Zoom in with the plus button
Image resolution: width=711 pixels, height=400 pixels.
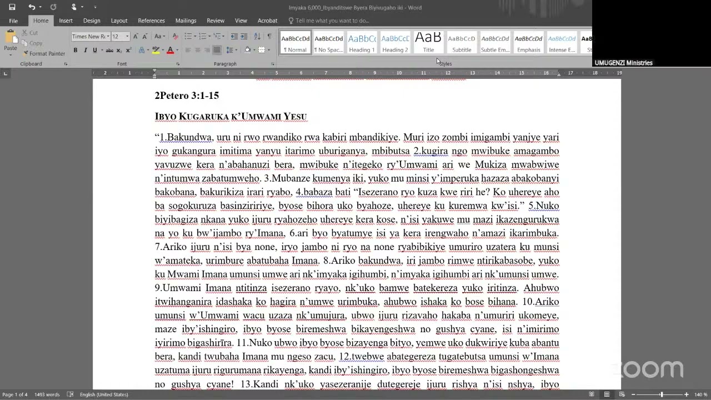(x=687, y=394)
